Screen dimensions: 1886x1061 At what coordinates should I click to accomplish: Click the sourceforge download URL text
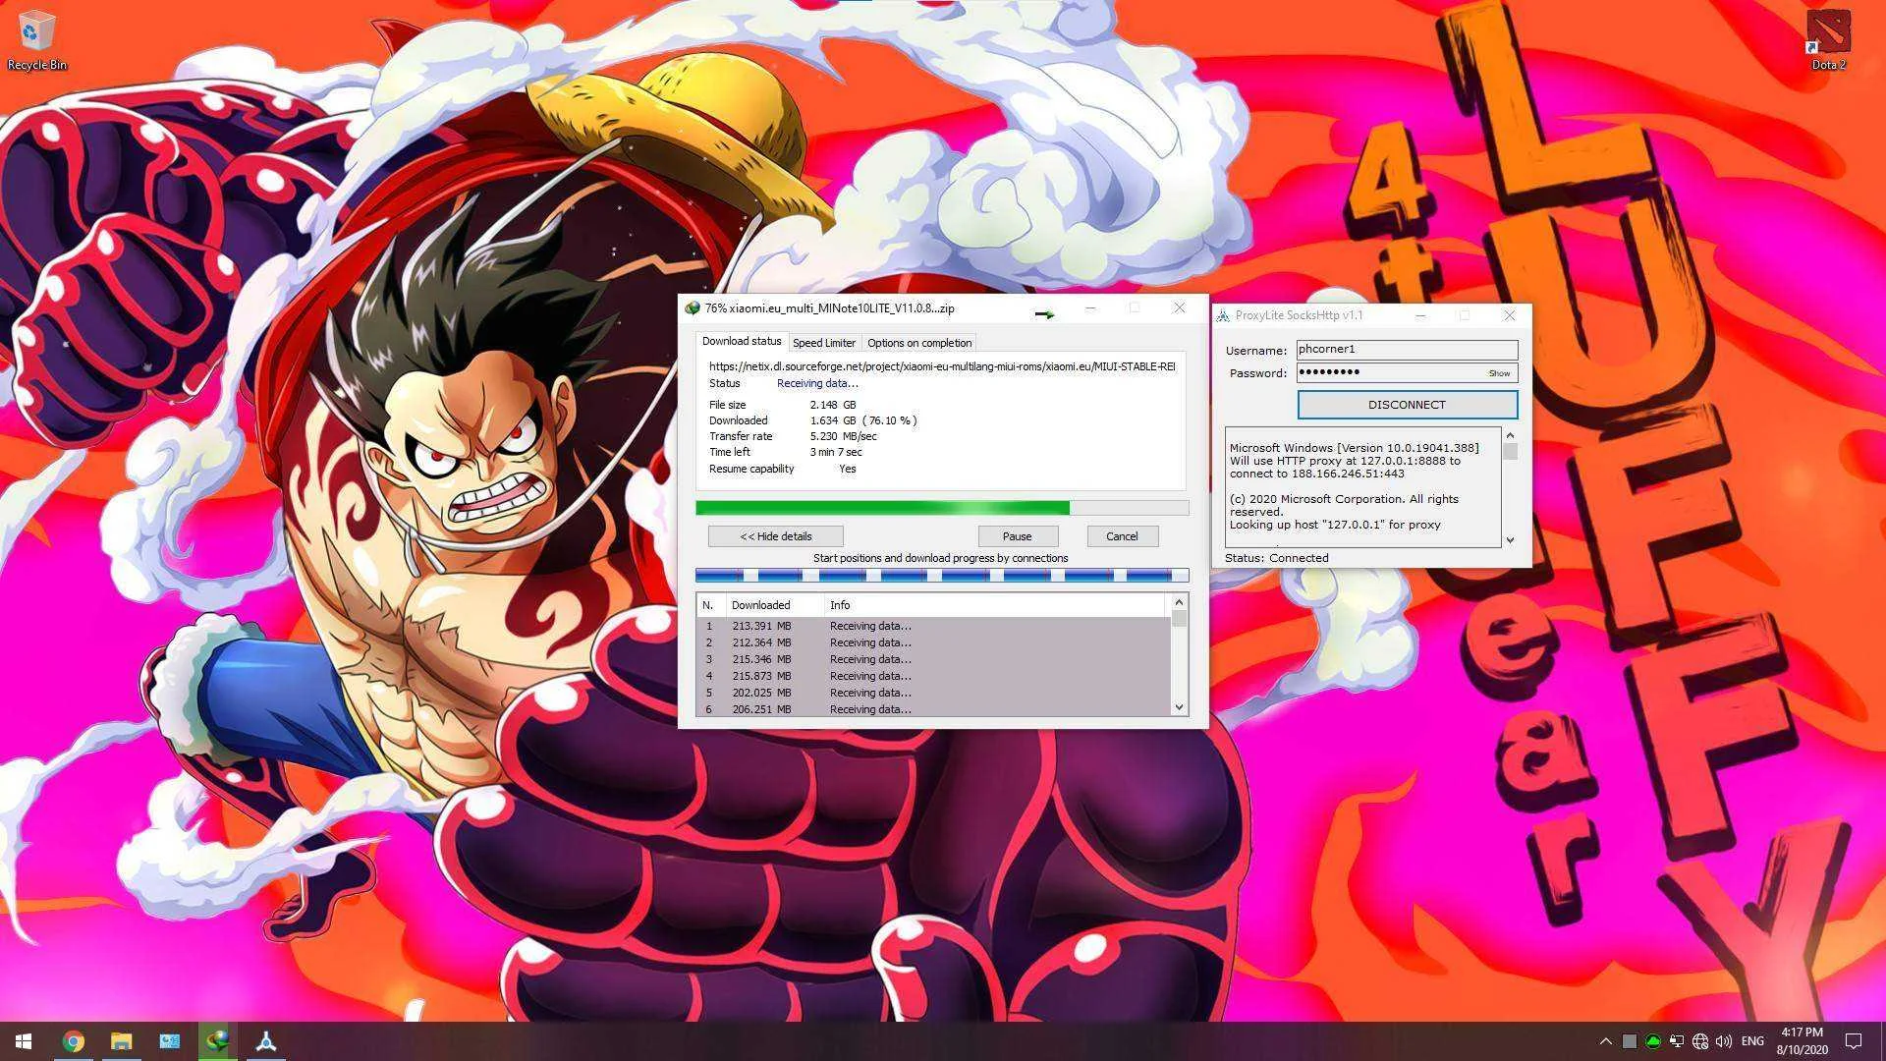(941, 366)
